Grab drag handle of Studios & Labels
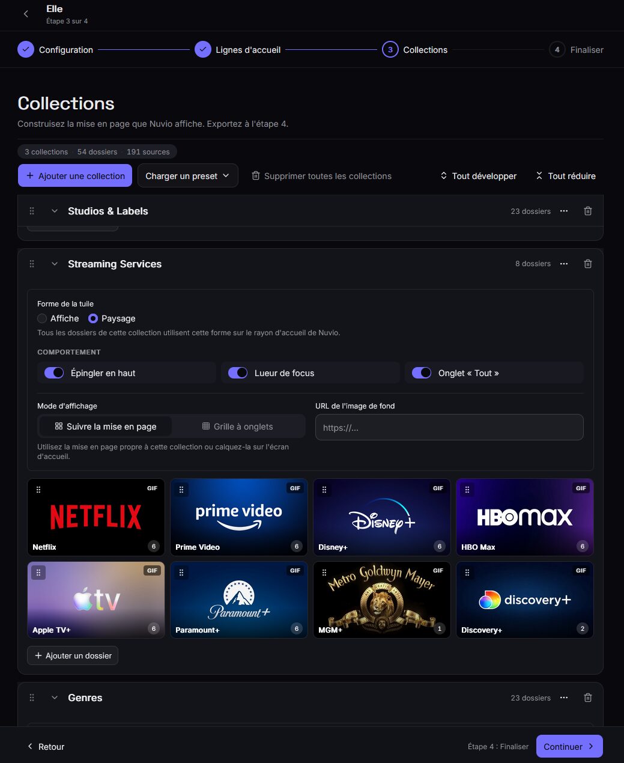The image size is (624, 763). tap(32, 211)
